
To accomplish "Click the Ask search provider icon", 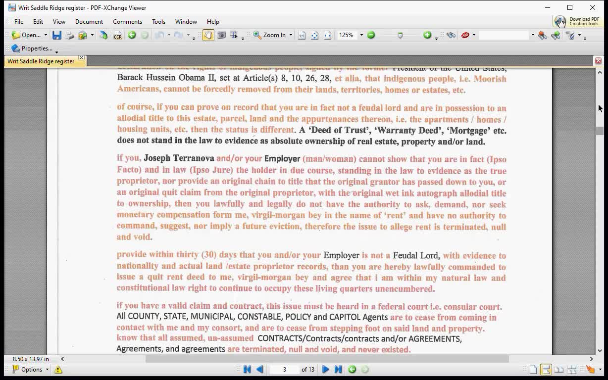I will pyautogui.click(x=465, y=35).
